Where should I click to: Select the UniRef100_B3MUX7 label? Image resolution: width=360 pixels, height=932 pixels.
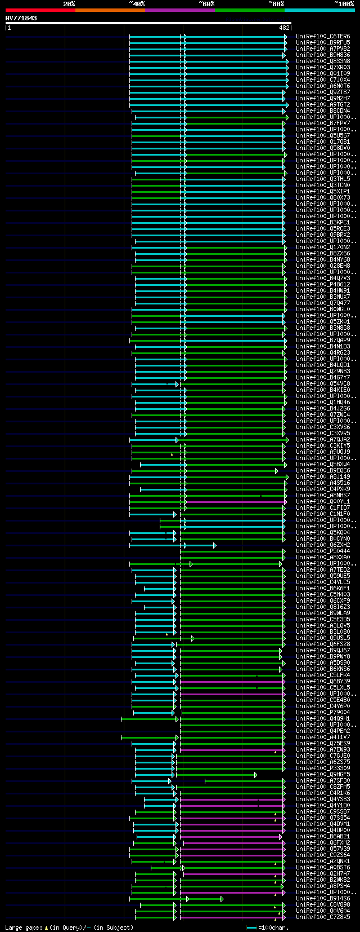[x=323, y=297]
